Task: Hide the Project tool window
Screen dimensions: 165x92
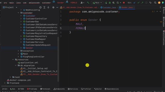Action: pos(57,7)
